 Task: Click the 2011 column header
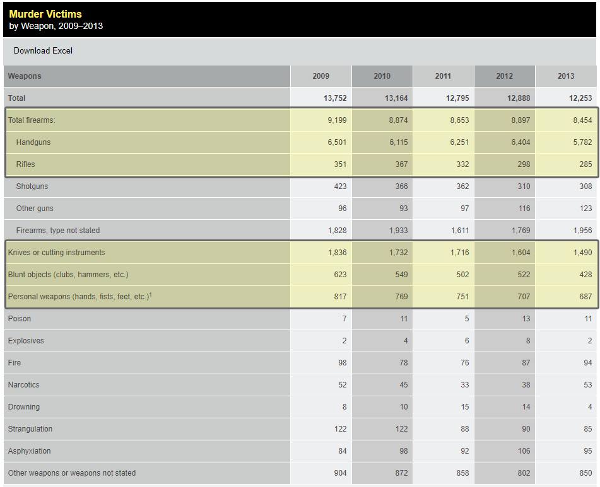443,76
